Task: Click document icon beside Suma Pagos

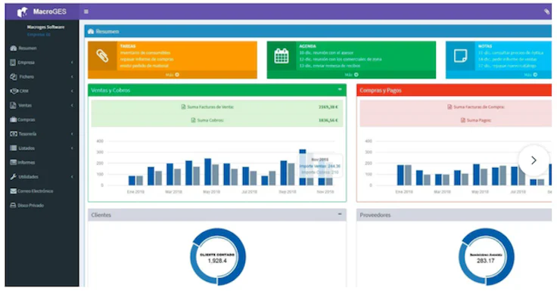Action: (463, 120)
